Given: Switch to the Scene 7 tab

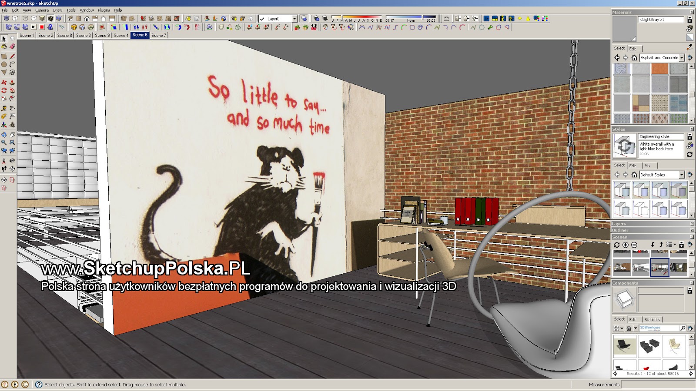Looking at the screenshot, I should point(159,35).
